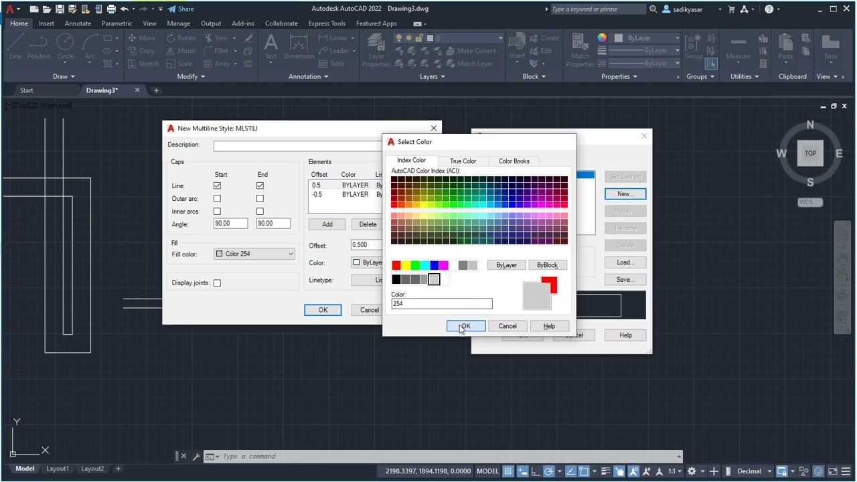
Task: Click Cancel in Select Color dialog
Action: 508,326
